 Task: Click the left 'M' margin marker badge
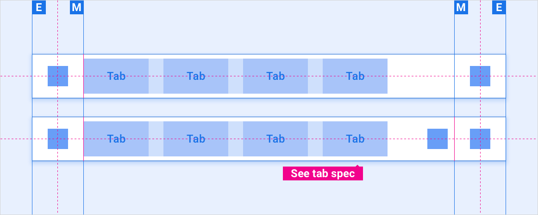click(x=77, y=7)
